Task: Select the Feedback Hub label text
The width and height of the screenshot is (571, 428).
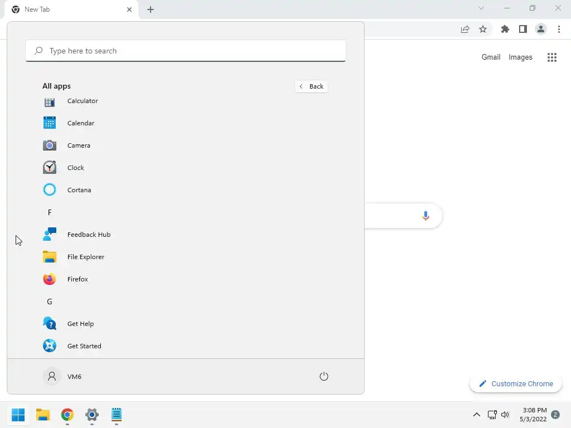Action: tap(89, 235)
